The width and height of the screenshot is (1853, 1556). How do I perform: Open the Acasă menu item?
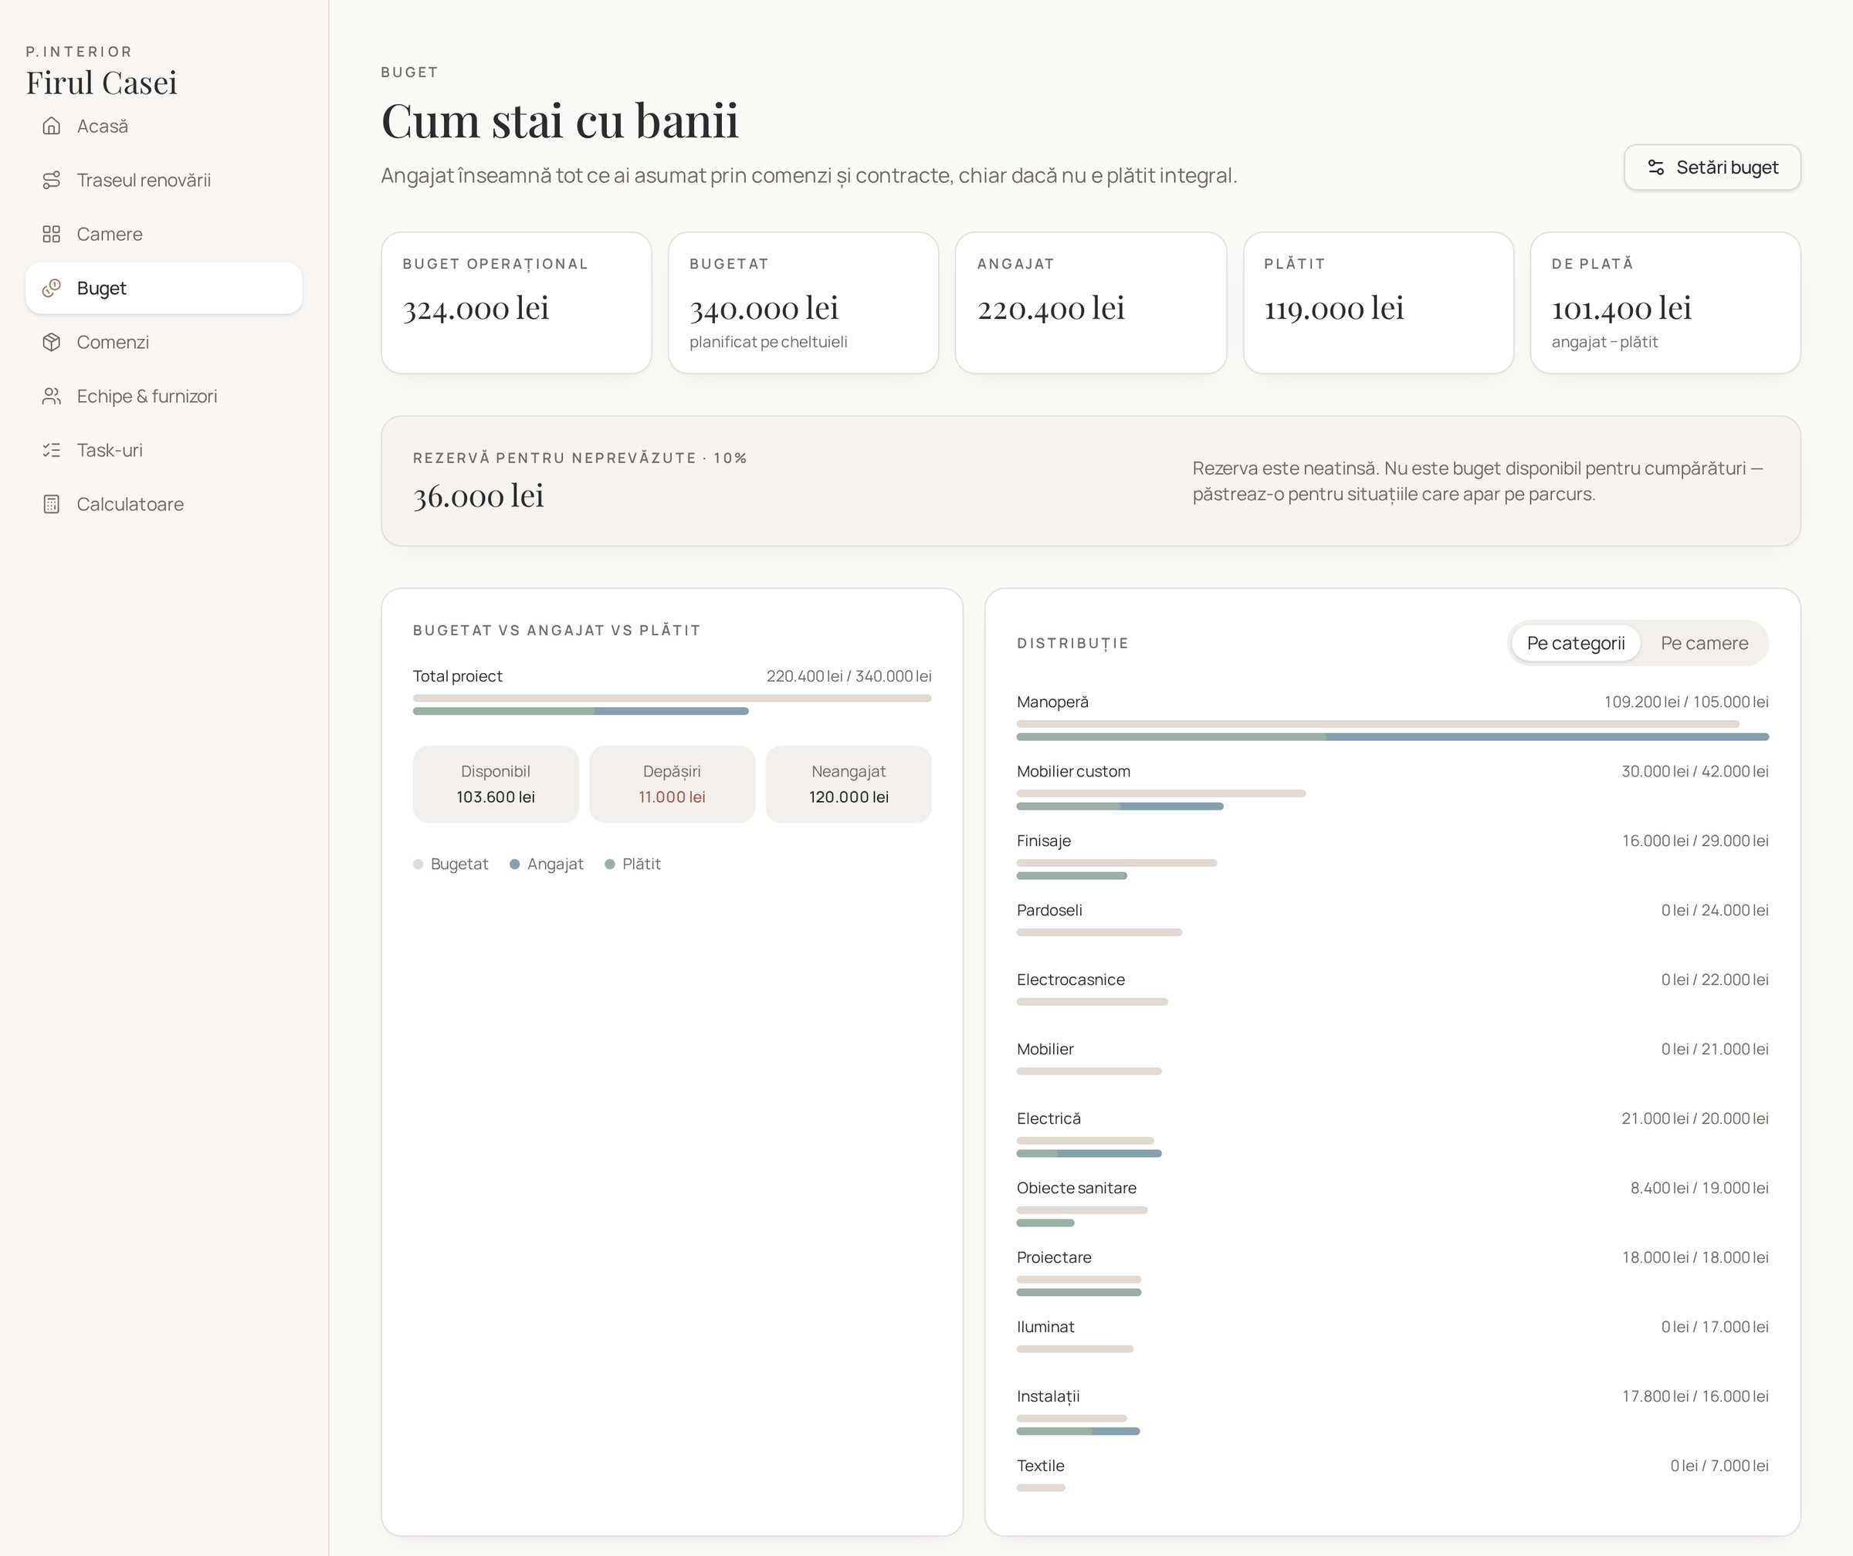pyautogui.click(x=164, y=126)
